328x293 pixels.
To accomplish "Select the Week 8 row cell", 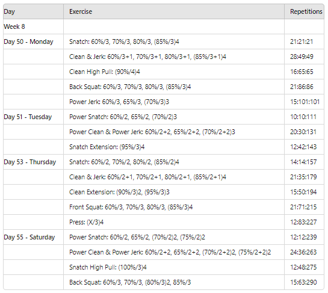I will tap(34, 26).
